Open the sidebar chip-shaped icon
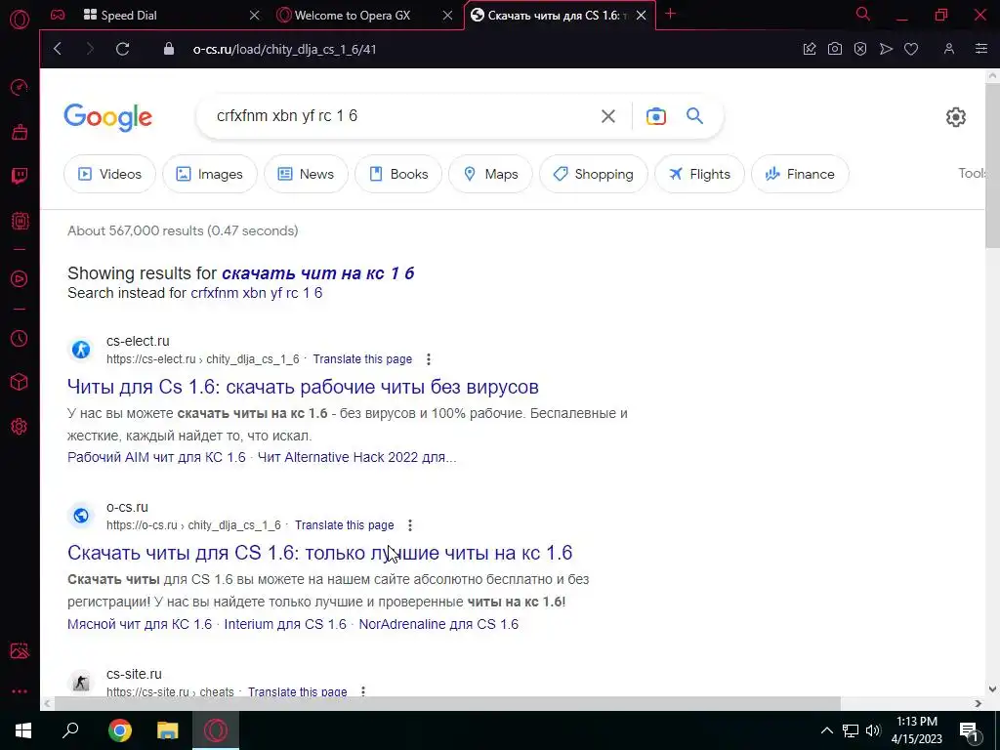This screenshot has width=1000, height=750. click(20, 221)
